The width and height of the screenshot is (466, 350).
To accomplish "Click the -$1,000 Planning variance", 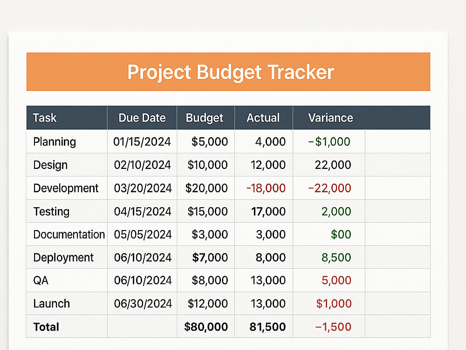I will tap(329, 141).
